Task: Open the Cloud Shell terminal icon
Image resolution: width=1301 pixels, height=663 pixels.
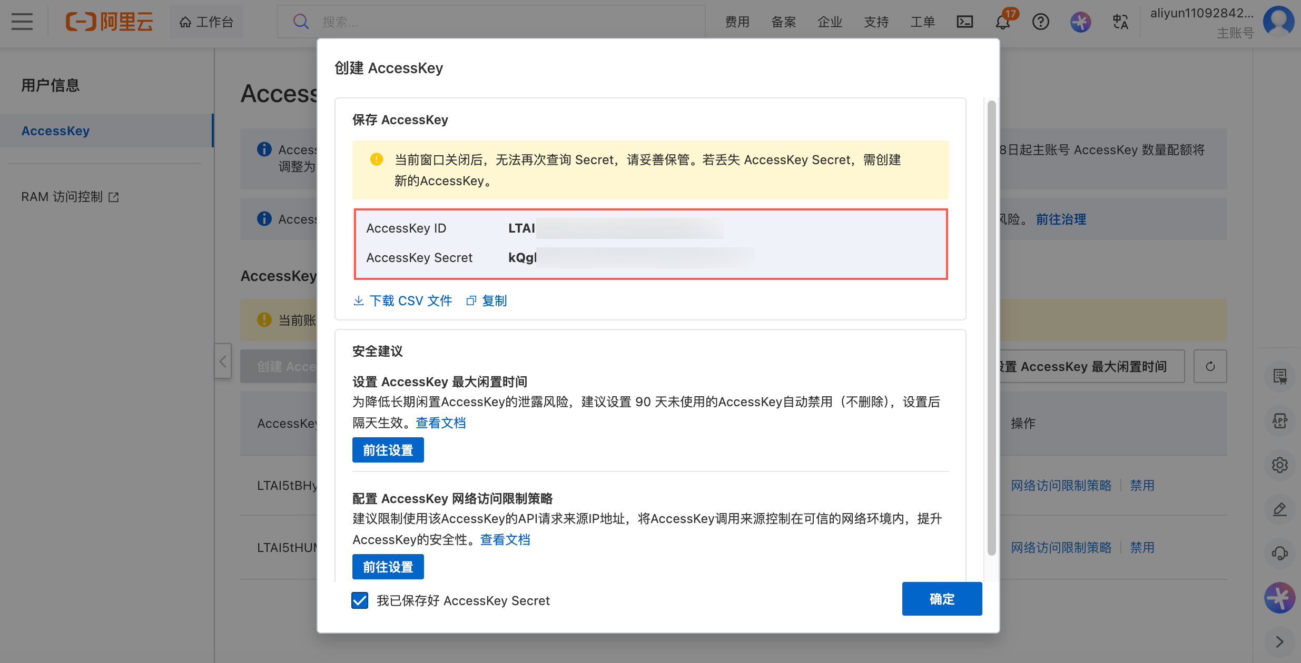Action: [964, 22]
